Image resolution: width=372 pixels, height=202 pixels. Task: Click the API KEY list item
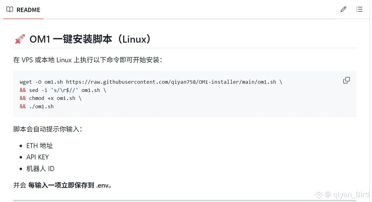click(38, 157)
